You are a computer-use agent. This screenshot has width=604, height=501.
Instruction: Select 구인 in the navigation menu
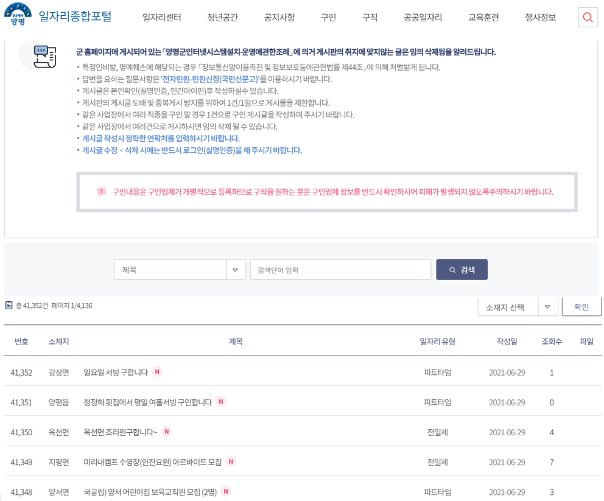click(328, 18)
